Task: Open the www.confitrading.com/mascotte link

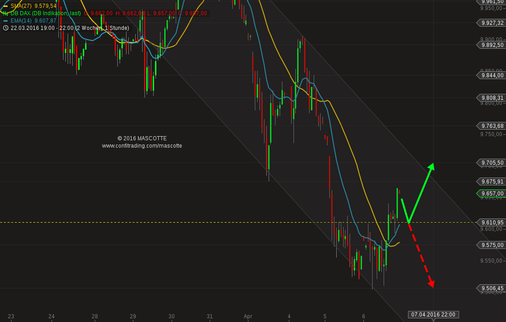Action: pyautogui.click(x=142, y=146)
